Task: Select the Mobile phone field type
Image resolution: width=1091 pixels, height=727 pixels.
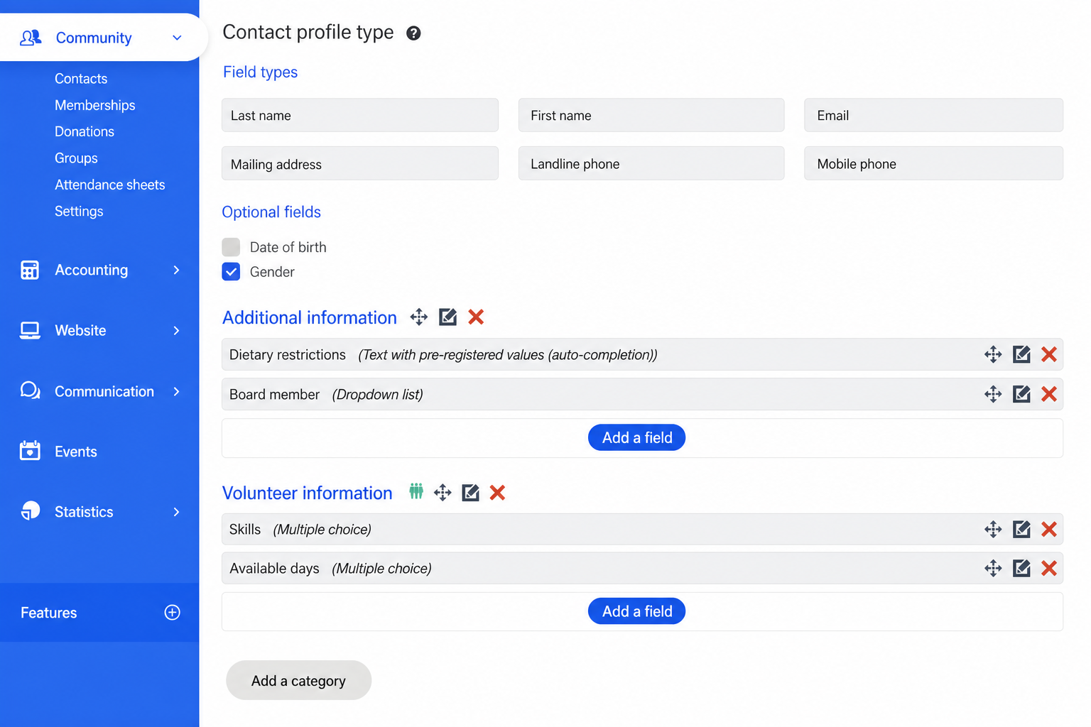Action: click(933, 163)
